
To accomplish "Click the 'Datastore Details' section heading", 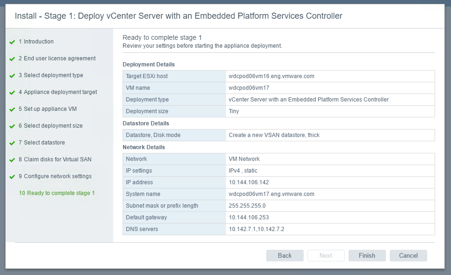I will 146,123.
